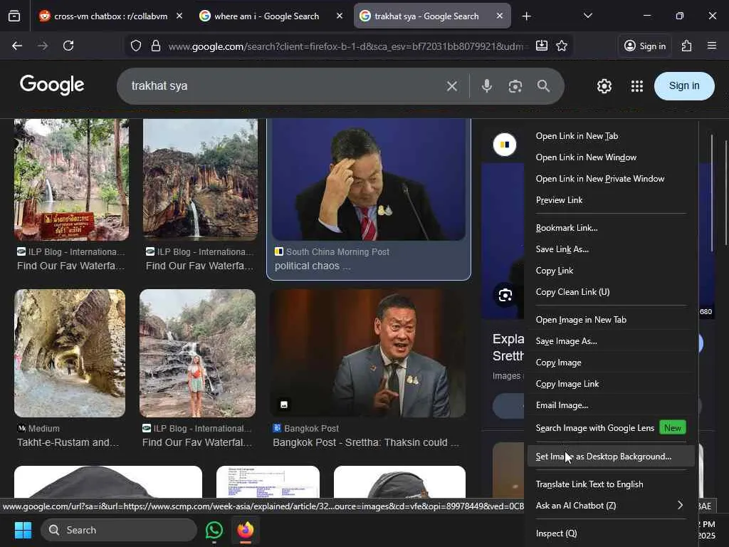Click the blue Sign in button on Google
The width and height of the screenshot is (729, 547).
coord(684,86)
